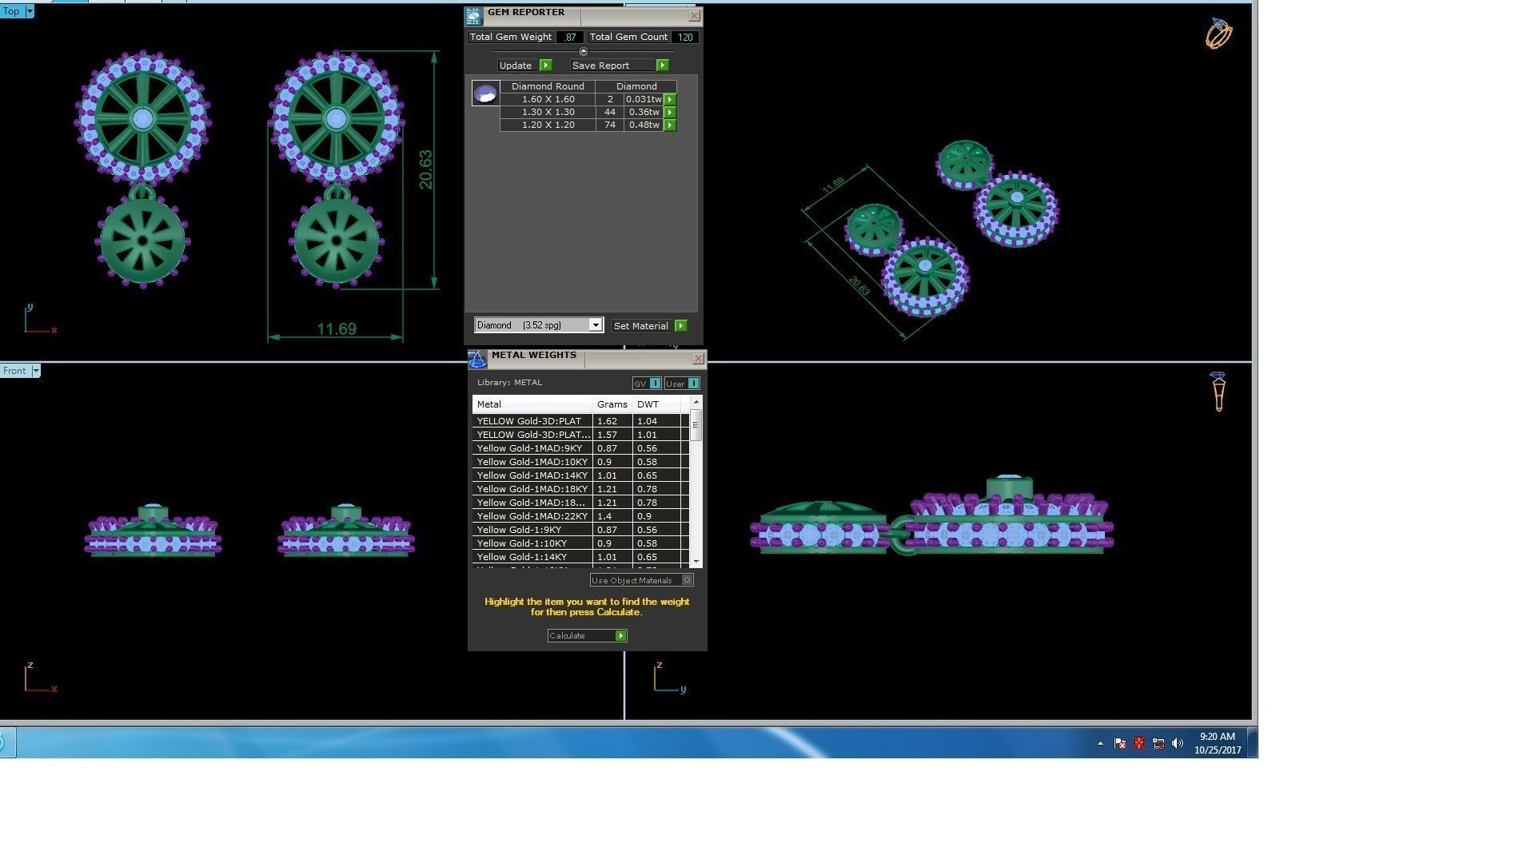Open the Top viewport dropdown arrow
This screenshot has height=863, width=1535.
[x=30, y=11]
